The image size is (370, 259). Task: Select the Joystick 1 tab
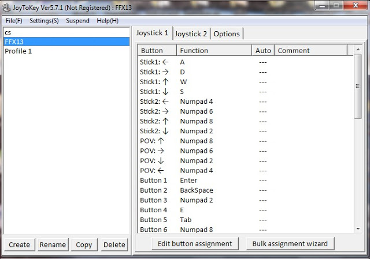(153, 33)
